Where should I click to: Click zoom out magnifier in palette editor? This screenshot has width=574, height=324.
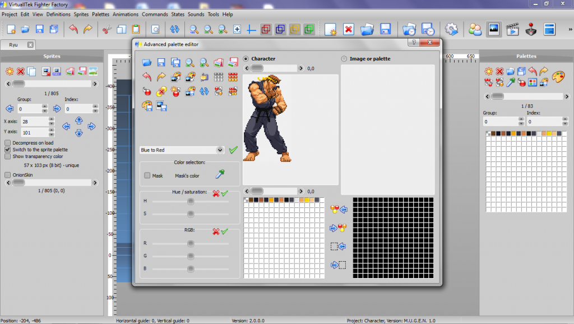(x=189, y=63)
